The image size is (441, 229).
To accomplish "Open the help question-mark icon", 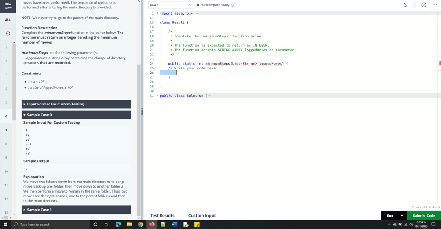I will pyautogui.click(x=423, y=5).
